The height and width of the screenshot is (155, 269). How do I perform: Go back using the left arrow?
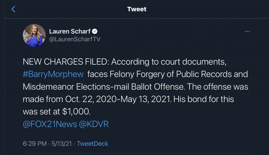click(13, 9)
